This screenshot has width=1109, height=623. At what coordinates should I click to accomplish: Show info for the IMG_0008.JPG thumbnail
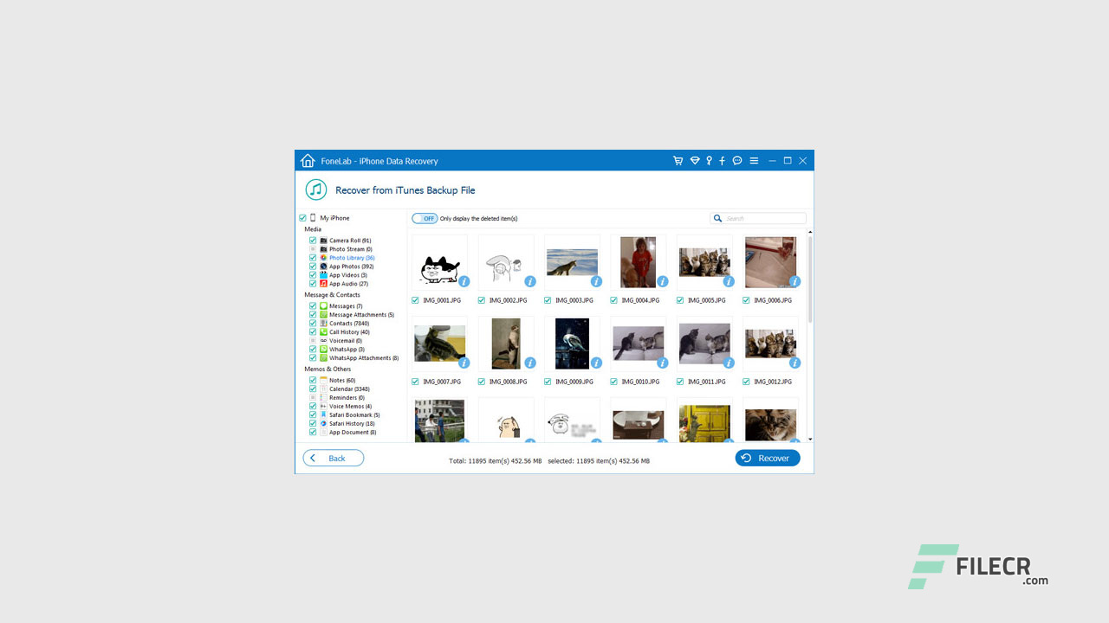pos(529,363)
